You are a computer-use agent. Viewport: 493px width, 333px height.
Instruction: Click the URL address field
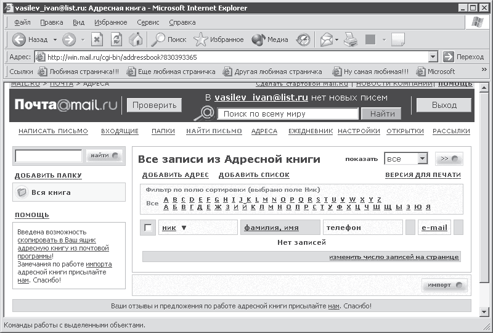237,57
